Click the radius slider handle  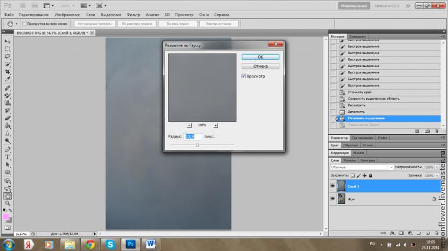click(197, 145)
